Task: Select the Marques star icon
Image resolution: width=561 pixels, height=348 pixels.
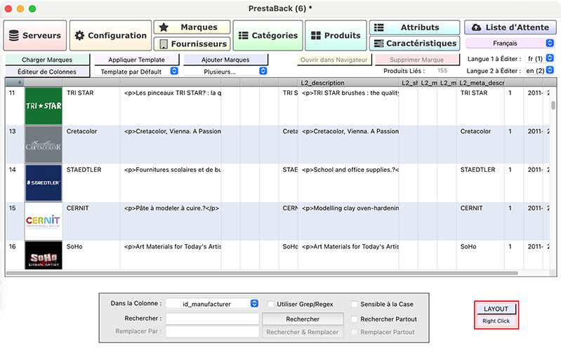Action: (164, 27)
